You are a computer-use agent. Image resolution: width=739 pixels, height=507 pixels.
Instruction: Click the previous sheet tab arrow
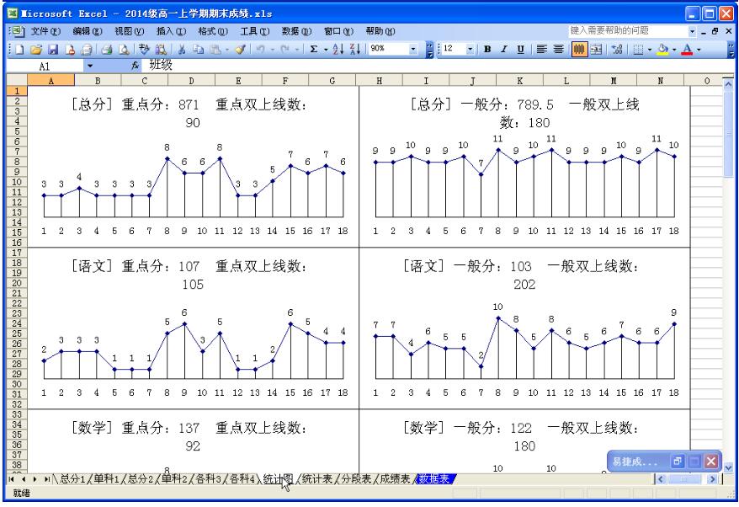pyautogui.click(x=23, y=479)
